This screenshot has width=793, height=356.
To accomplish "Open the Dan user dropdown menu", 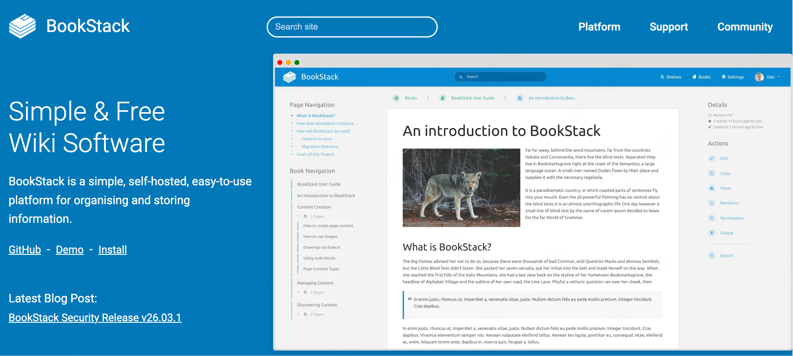I will coord(771,77).
